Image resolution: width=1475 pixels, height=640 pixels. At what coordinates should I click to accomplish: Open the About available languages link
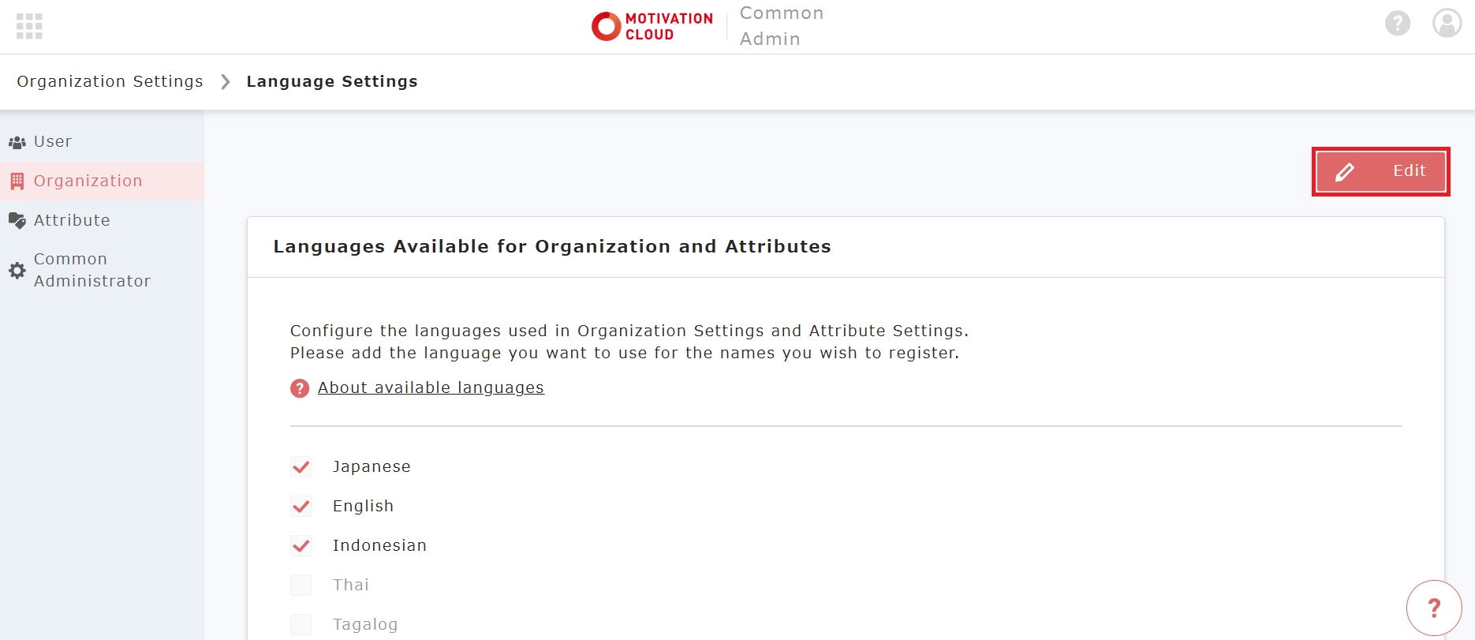(x=431, y=388)
